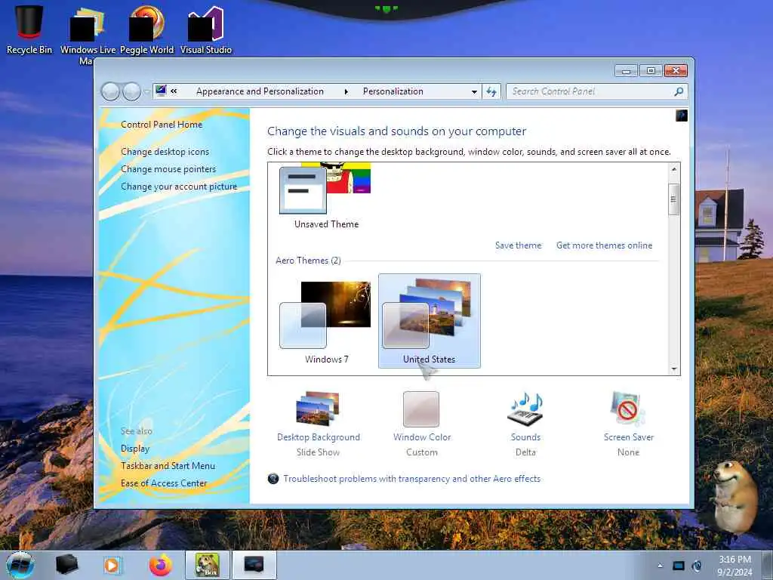Open the Windows Start orb
Image resolution: width=773 pixels, height=580 pixels.
[x=20, y=565]
